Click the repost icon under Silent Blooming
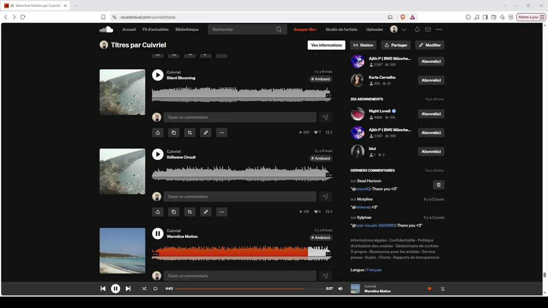Screen dimensions: 548x308 tap(190, 133)
